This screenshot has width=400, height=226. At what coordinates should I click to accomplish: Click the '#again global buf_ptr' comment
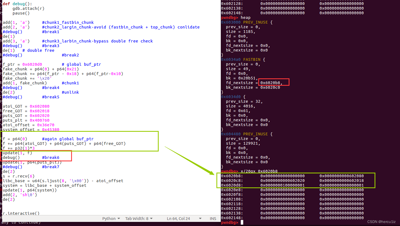pyautogui.click(x=68, y=139)
